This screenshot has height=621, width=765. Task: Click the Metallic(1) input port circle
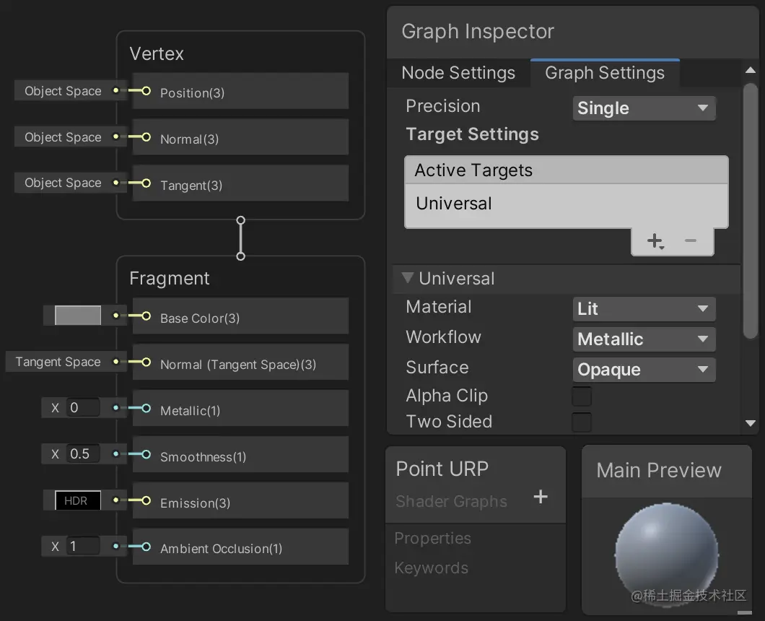click(147, 409)
